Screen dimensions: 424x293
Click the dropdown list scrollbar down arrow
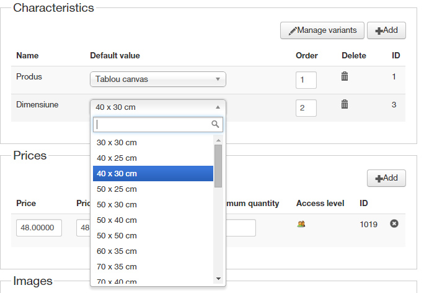[x=218, y=278]
